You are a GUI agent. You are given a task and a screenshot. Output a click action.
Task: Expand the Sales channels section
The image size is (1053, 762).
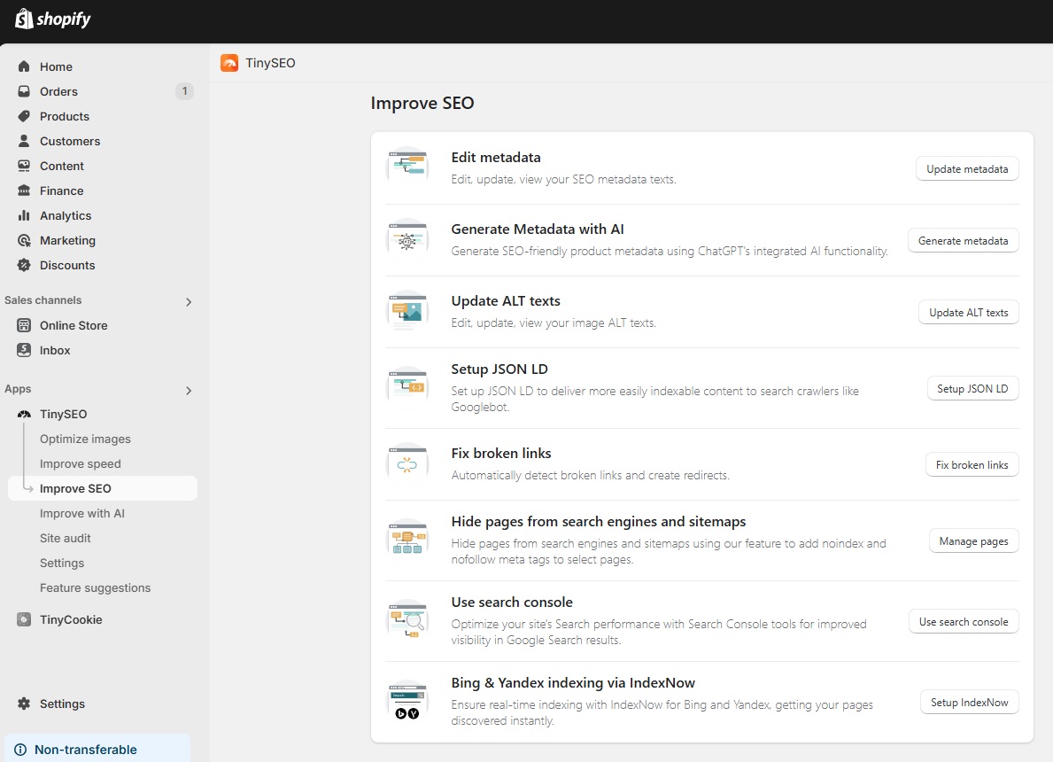coord(188,301)
